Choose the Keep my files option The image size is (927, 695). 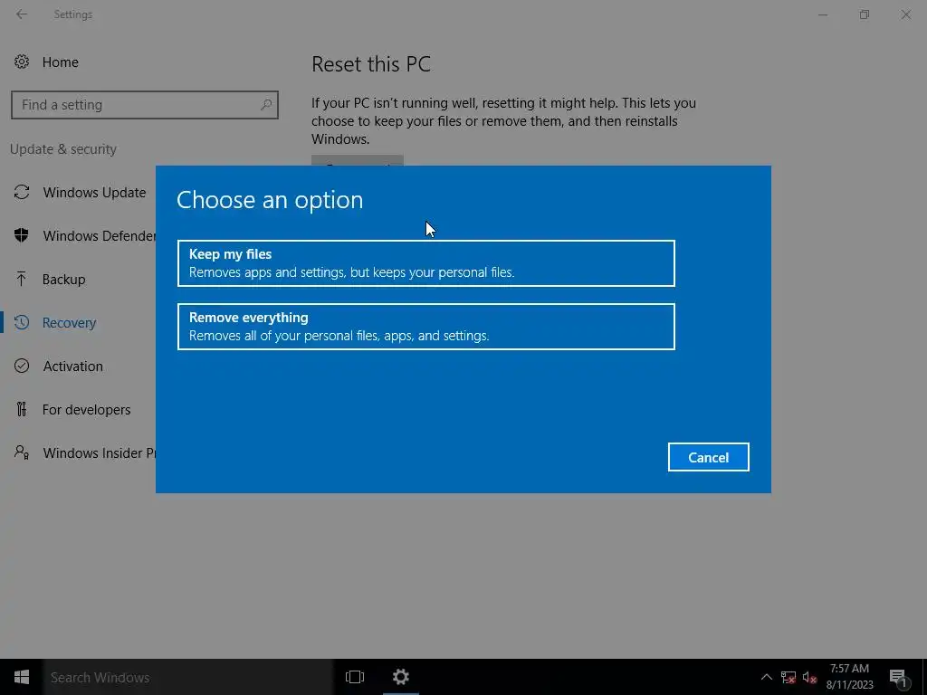(425, 263)
